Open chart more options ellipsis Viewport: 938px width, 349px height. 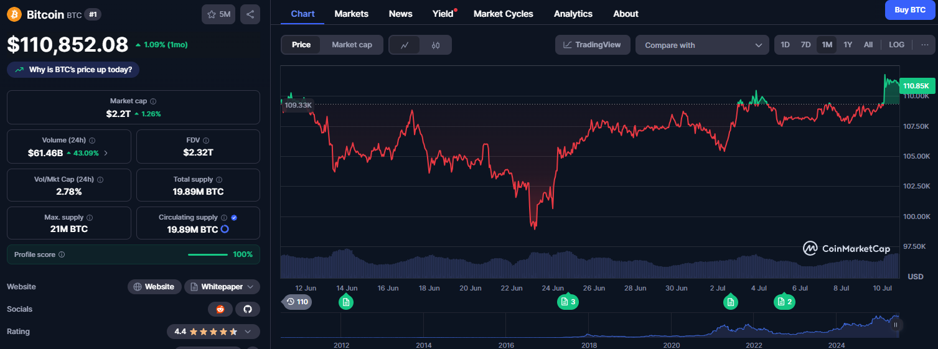coord(924,45)
